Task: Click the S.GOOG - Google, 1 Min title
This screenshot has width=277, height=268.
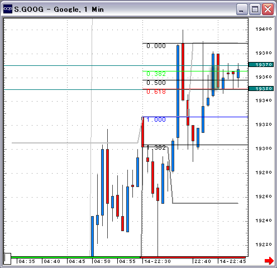Action: pos(59,9)
